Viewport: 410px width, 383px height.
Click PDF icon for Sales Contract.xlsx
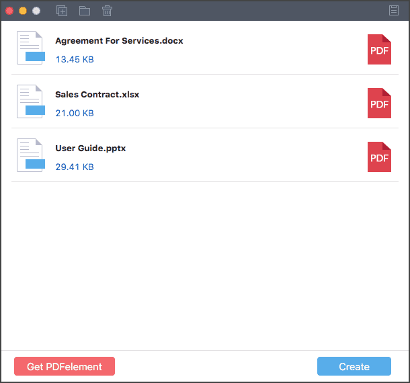pyautogui.click(x=379, y=103)
